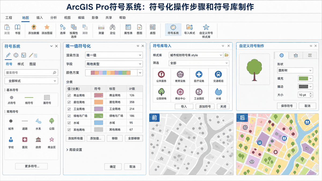Click 确定 in the unique values pane

click(113, 167)
